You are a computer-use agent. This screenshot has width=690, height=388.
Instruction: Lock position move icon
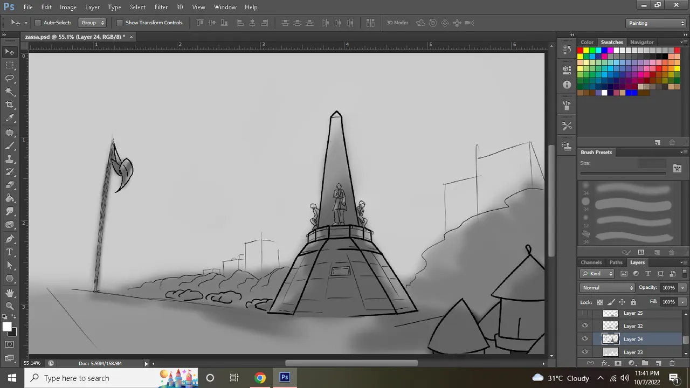coord(622,302)
